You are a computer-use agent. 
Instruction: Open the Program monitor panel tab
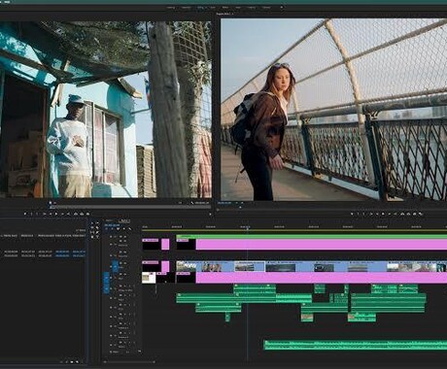pos(224,14)
